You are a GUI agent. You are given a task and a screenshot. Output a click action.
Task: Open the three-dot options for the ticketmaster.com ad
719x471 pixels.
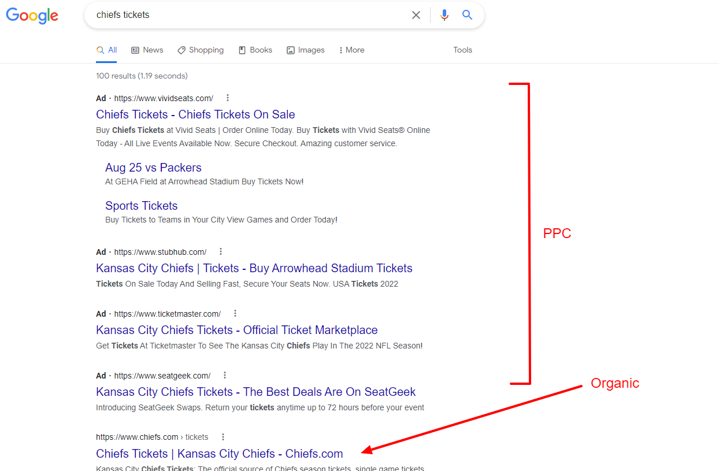coord(235,313)
